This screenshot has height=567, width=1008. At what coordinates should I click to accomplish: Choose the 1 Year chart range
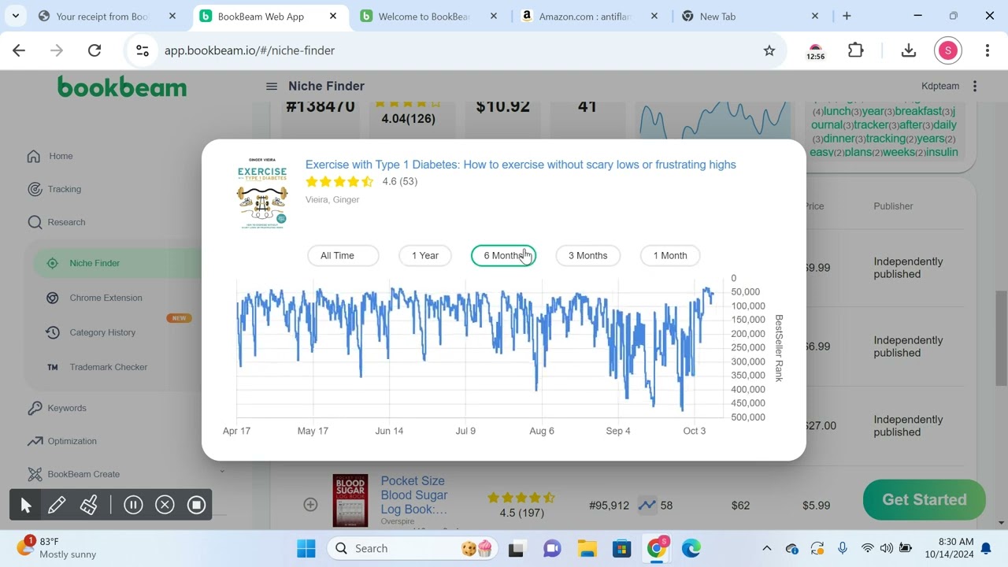tap(425, 255)
